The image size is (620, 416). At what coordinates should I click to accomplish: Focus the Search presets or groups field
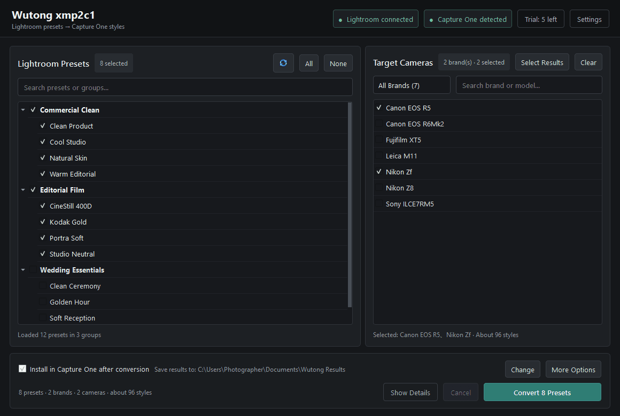point(185,87)
